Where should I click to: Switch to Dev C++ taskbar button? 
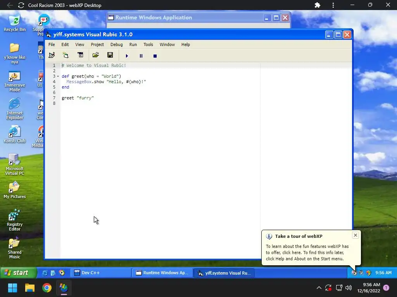pos(100,273)
